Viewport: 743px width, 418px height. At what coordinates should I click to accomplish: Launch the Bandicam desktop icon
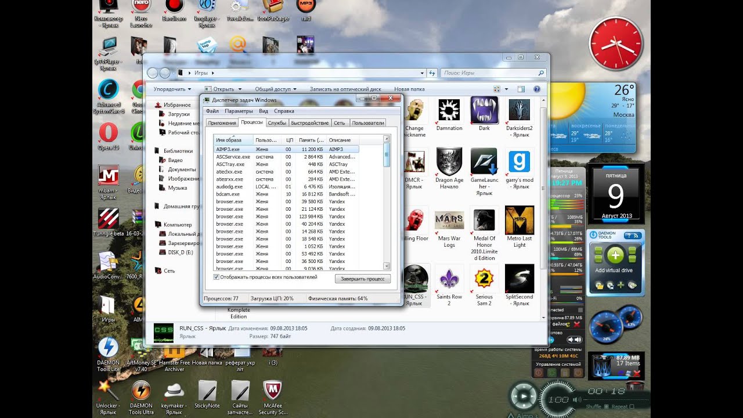tap(174, 12)
